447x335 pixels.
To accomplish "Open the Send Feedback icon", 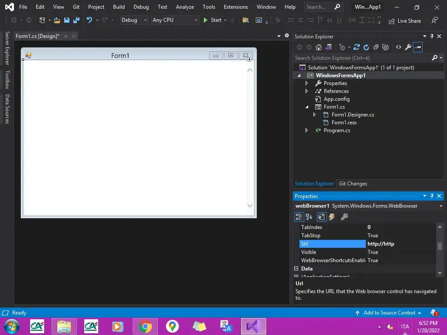I will 435,20.
